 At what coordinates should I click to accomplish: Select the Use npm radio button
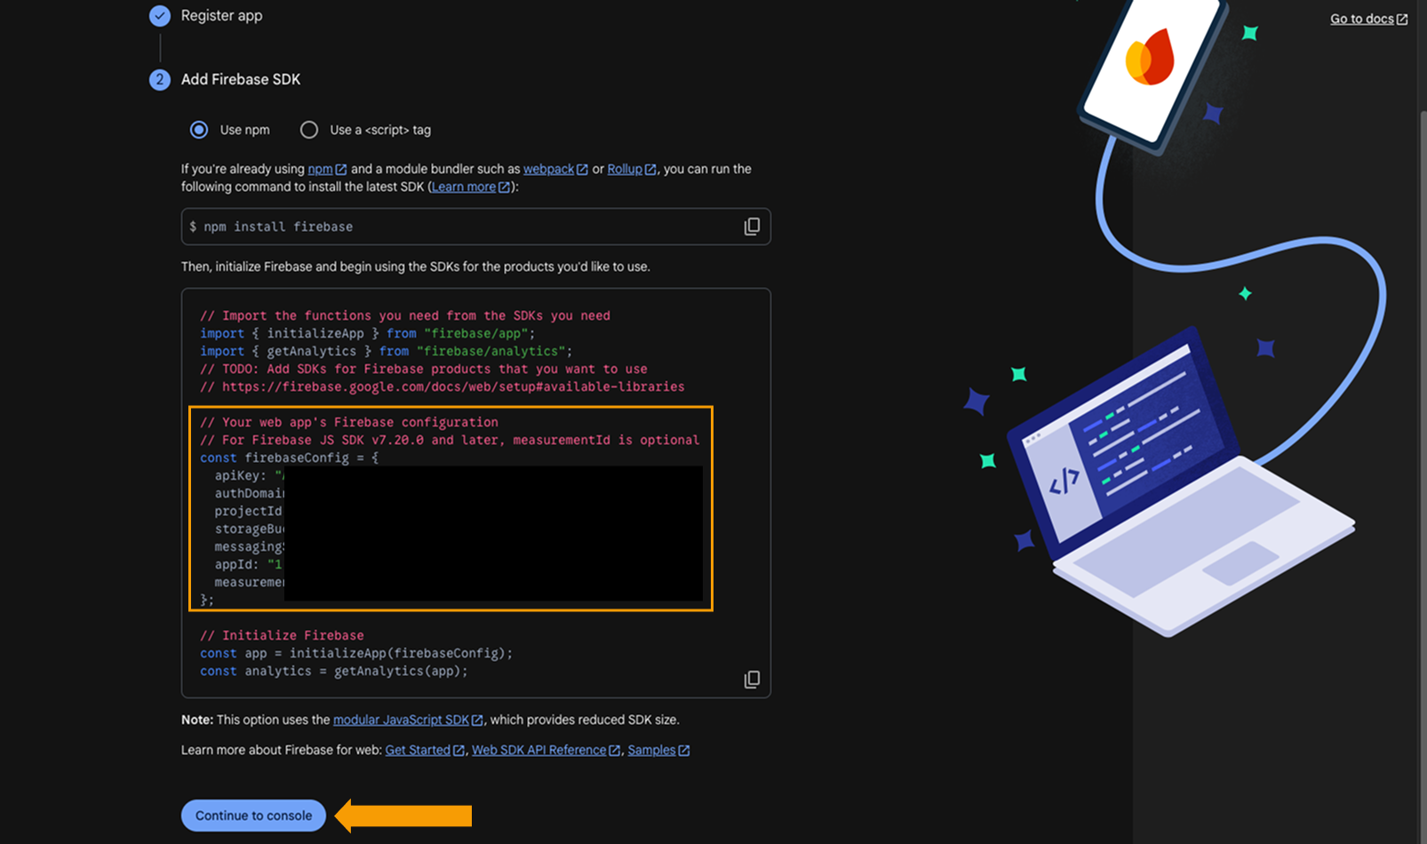199,130
